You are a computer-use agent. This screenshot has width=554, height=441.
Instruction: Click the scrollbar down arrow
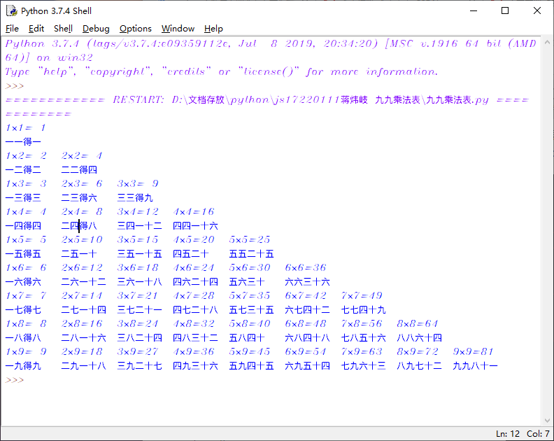coord(547,421)
